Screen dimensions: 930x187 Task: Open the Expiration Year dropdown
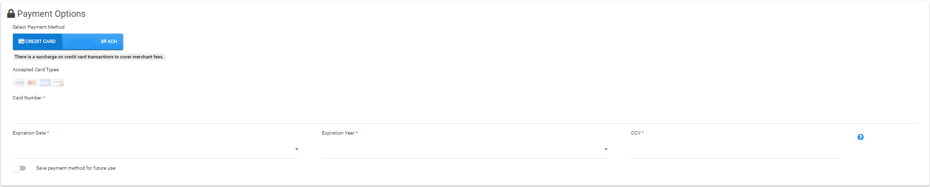coord(465,149)
